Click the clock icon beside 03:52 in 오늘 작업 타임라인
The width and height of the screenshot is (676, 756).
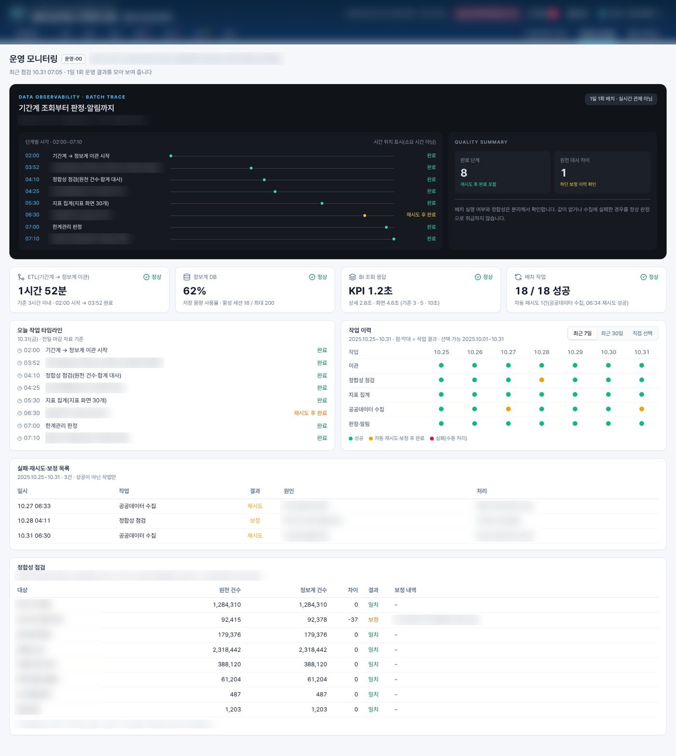click(20, 363)
